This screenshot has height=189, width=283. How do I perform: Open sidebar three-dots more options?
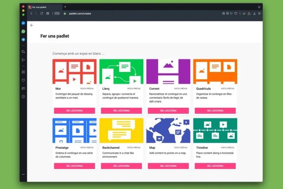tap(23, 174)
